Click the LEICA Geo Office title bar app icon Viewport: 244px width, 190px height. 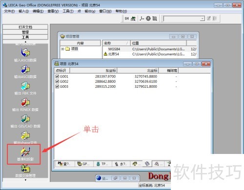coord(5,5)
